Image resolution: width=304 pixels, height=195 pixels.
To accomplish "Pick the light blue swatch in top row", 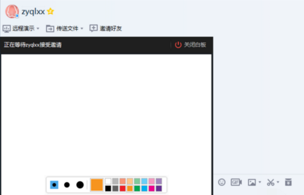I will pyautogui.click(x=144, y=181).
